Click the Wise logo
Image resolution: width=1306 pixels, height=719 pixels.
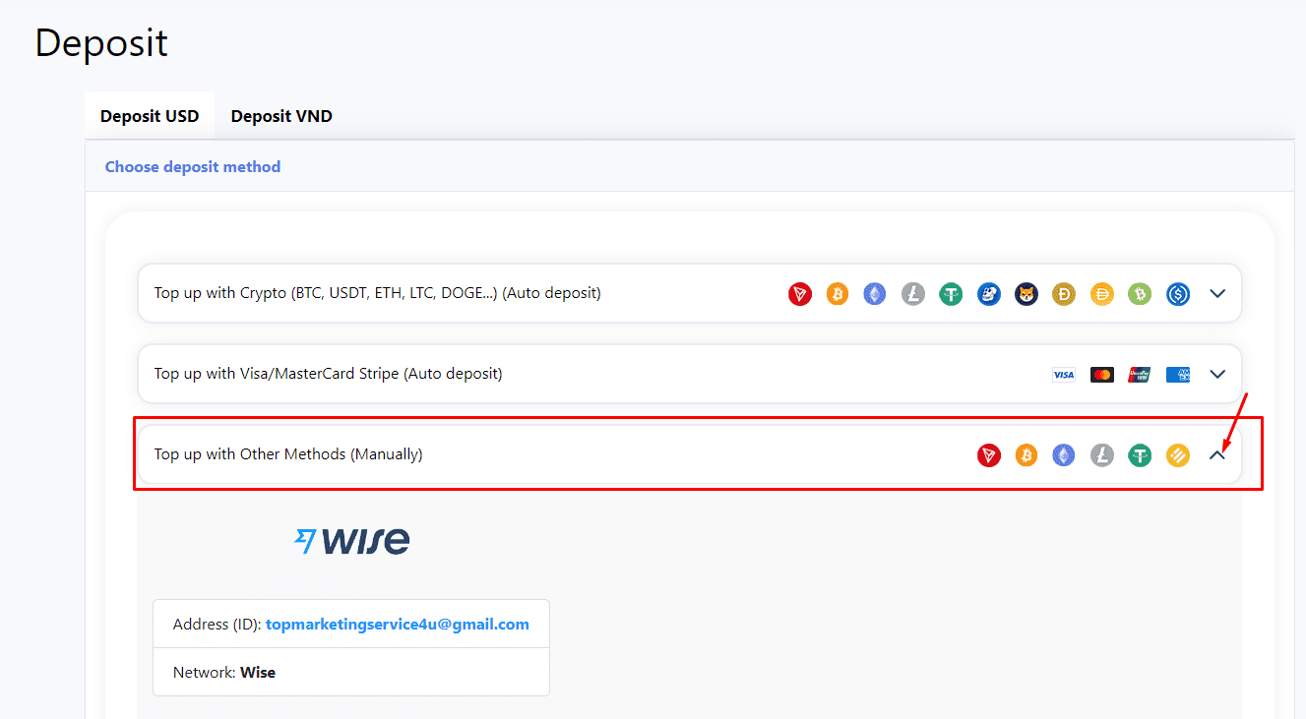click(352, 540)
